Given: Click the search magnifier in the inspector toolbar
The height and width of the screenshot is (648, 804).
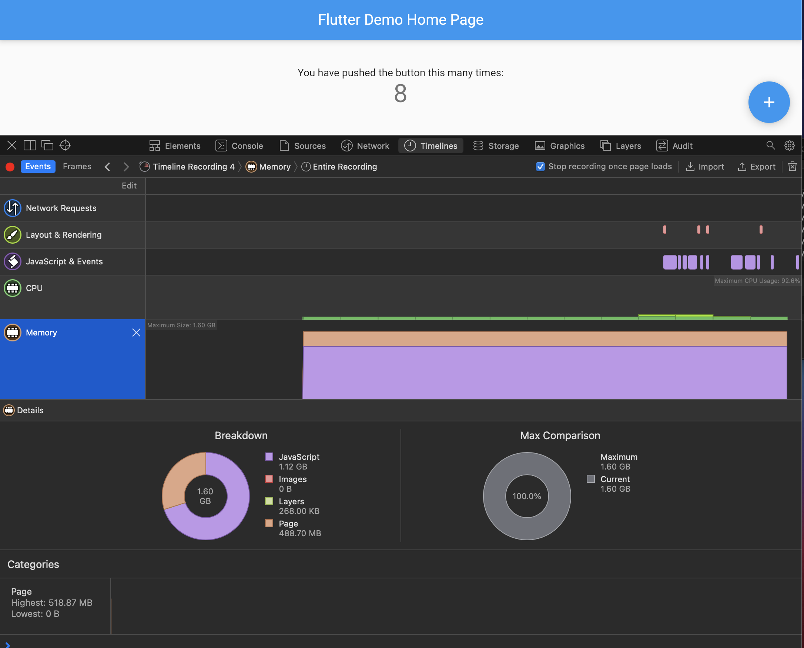Looking at the screenshot, I should [x=770, y=146].
